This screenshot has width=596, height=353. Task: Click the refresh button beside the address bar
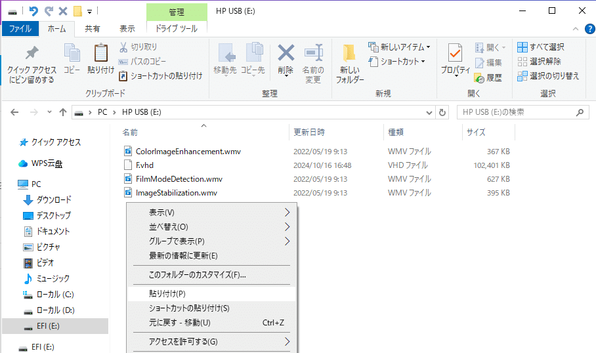click(442, 112)
